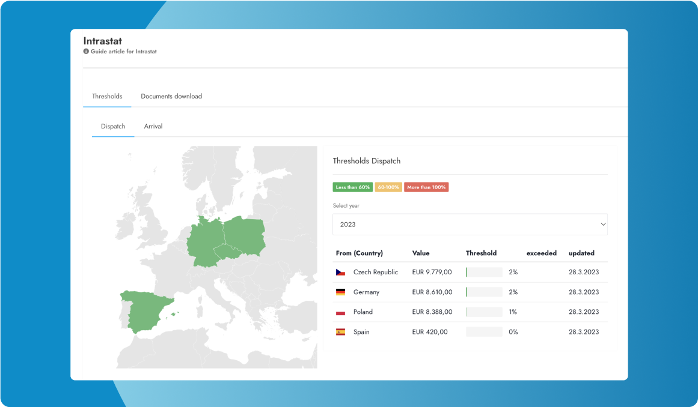
Task: Open the Guide article for Intrastat link
Action: click(x=124, y=52)
